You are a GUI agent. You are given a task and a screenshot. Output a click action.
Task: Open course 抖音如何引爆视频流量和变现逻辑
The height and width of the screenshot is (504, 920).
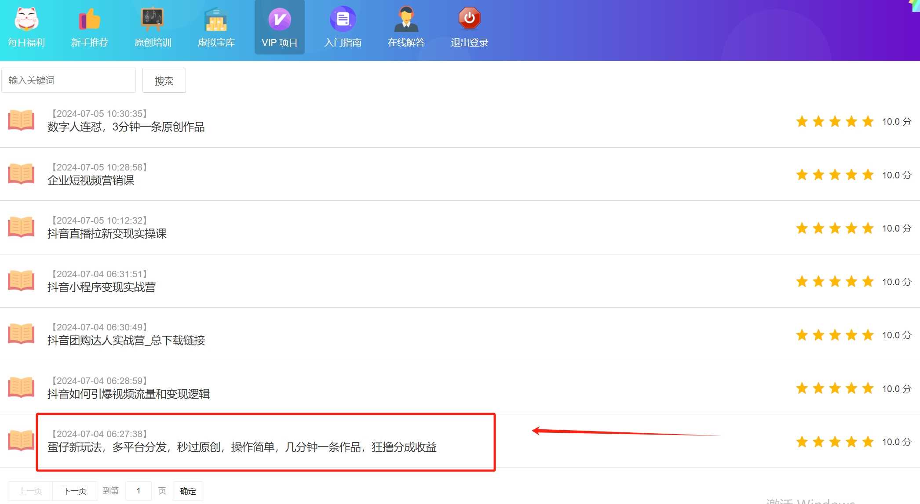point(128,394)
